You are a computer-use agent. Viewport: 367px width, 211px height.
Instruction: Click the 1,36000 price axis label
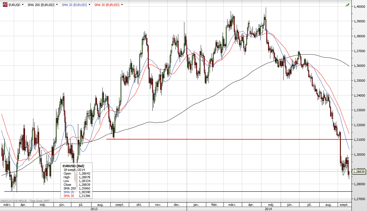click(x=359, y=66)
